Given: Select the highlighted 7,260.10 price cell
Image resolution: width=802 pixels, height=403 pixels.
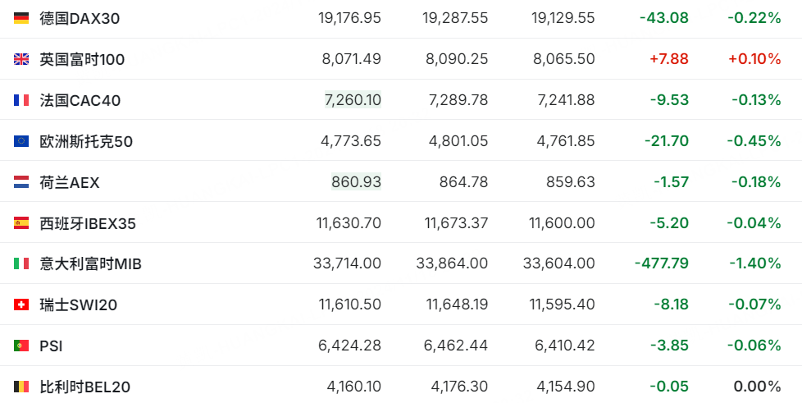Looking at the screenshot, I should (x=353, y=99).
